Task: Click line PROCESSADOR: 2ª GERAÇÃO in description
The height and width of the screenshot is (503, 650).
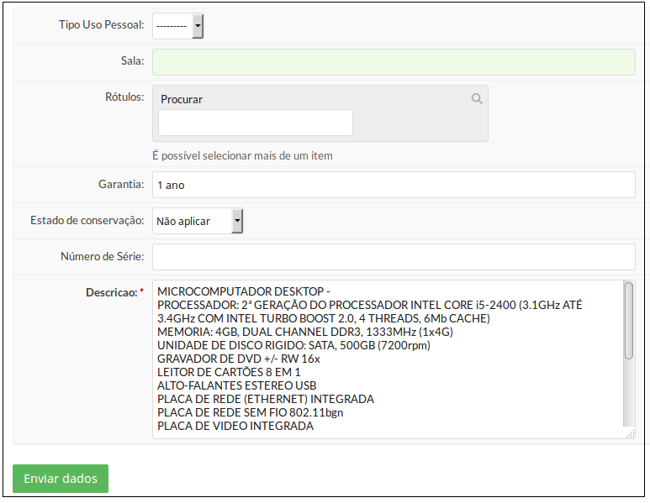Action: (369, 305)
